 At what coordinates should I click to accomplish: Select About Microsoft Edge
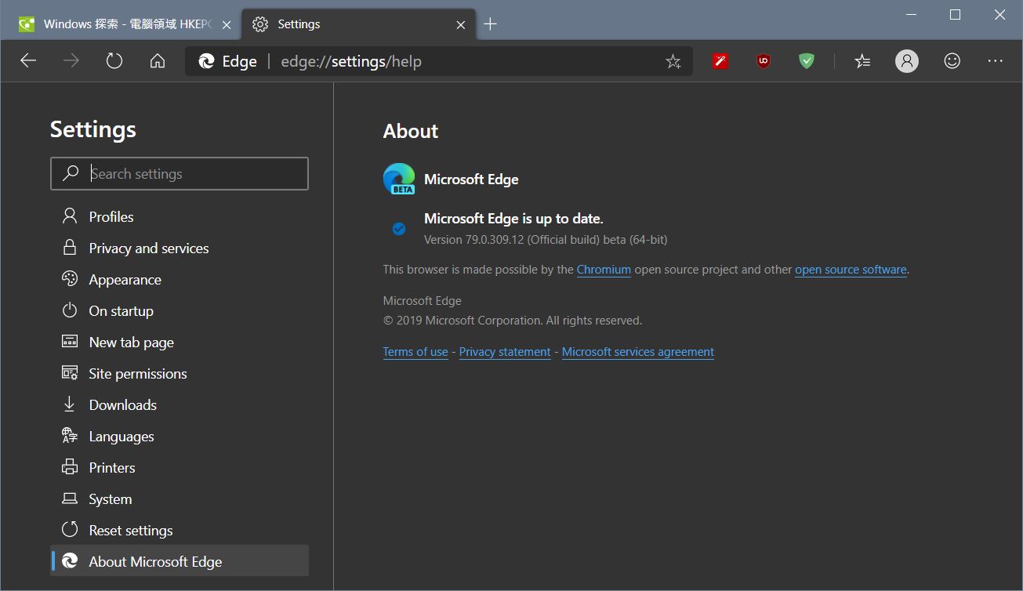[x=180, y=561]
